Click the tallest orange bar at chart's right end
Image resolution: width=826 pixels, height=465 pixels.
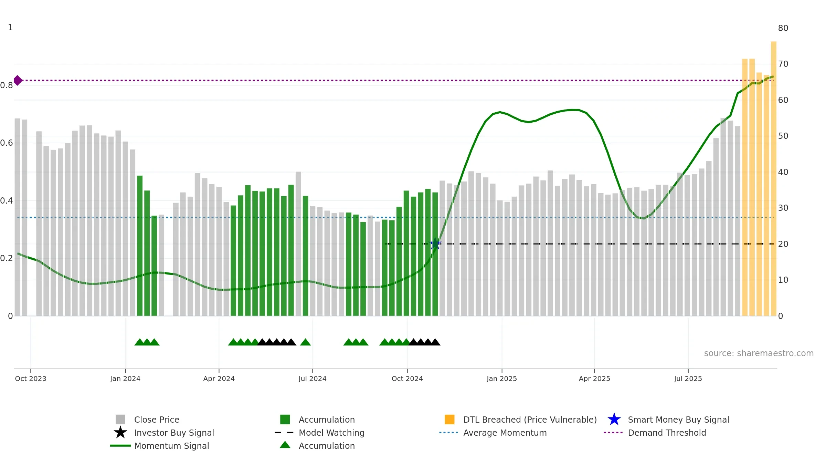(x=773, y=178)
